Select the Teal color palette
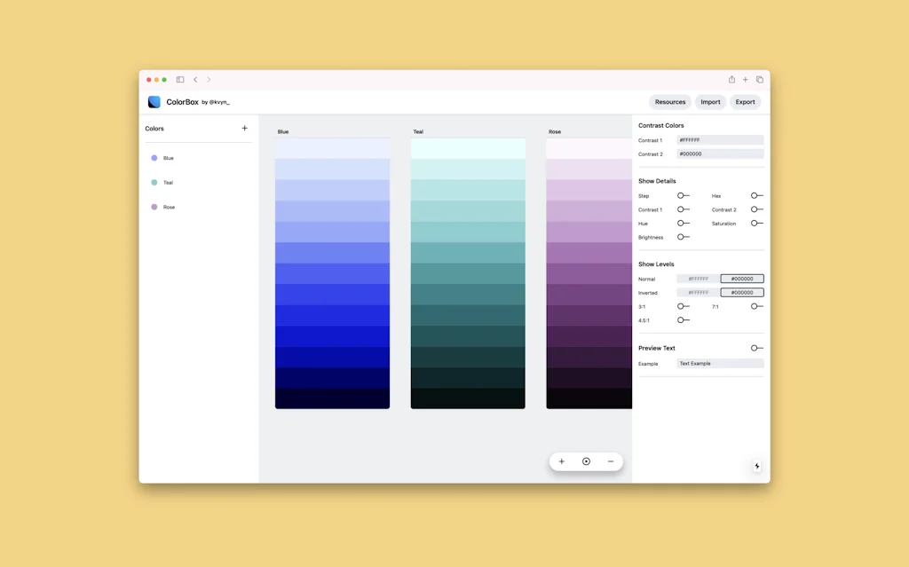Viewport: 909px width, 567px height. pyautogui.click(x=166, y=183)
